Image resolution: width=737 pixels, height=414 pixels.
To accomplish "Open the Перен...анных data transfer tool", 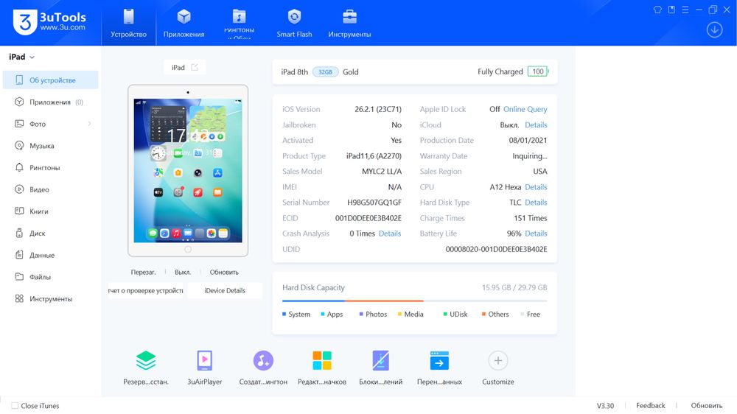I will coord(439,368).
